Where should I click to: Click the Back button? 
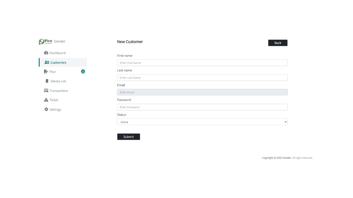278,43
